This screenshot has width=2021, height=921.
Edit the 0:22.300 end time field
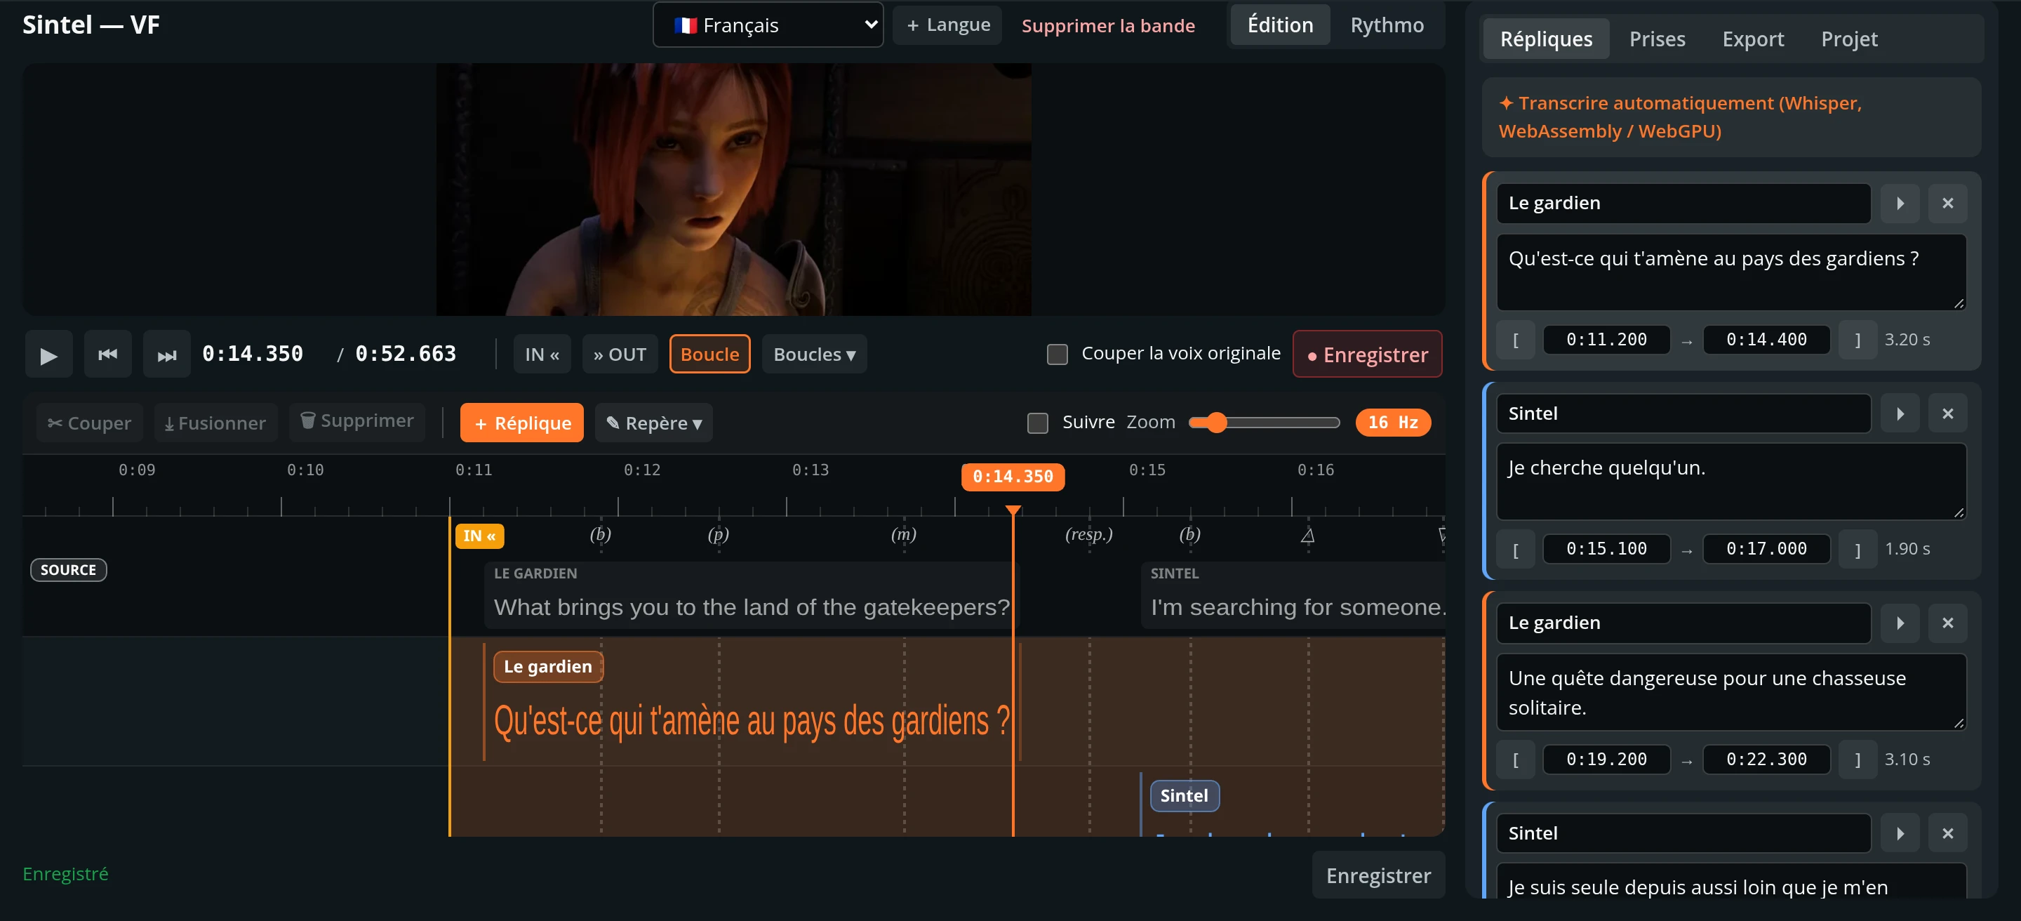[1767, 760]
